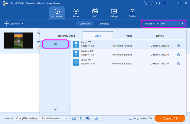Select the Medium GIF name text
The height and width of the screenshot is (124, 190).
[x=87, y=51]
